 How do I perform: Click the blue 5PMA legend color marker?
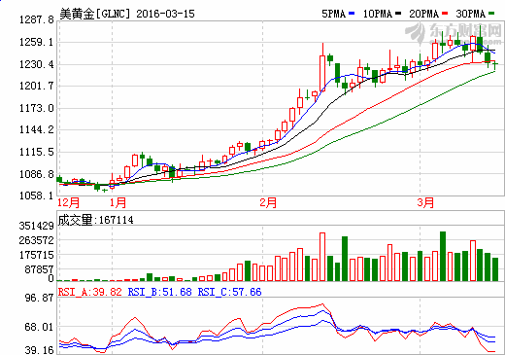click(352, 14)
